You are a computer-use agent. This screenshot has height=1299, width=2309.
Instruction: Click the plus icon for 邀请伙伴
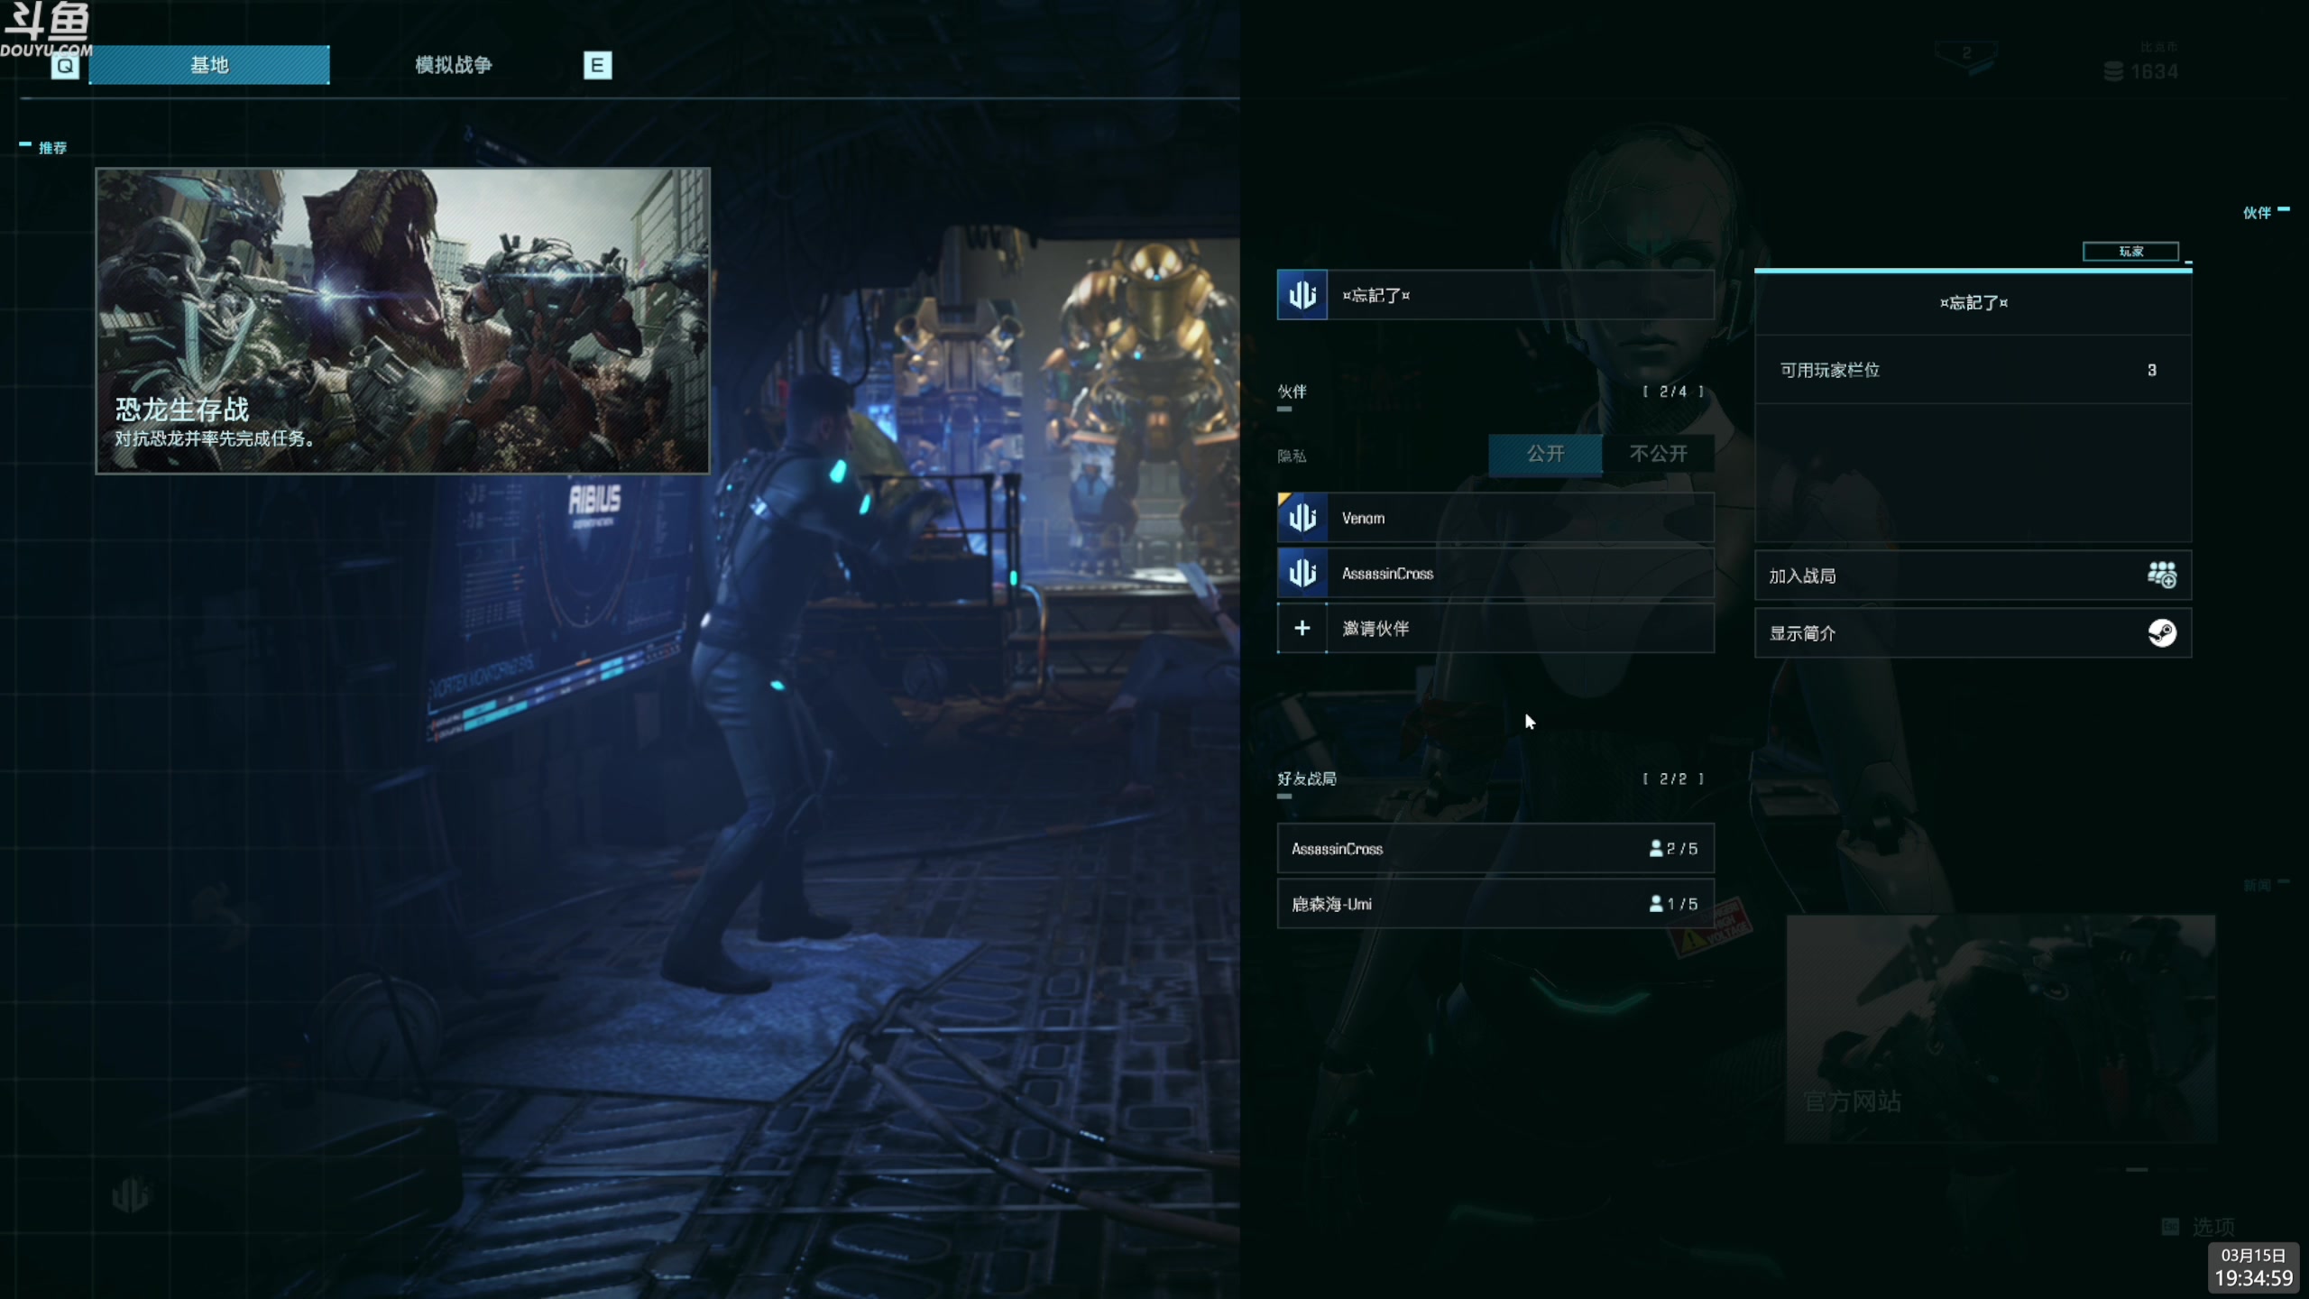1302,629
